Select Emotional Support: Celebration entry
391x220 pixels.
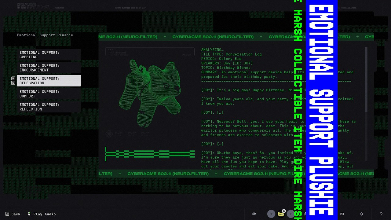(49, 81)
